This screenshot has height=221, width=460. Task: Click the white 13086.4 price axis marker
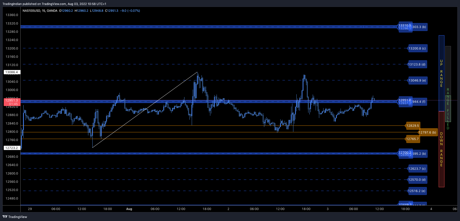[12, 72]
